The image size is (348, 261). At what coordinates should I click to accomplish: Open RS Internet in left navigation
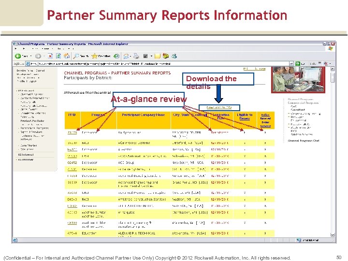point(26,155)
